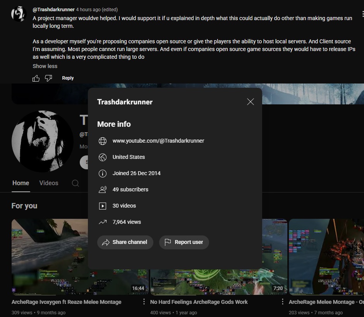Image resolution: width=364 pixels, height=317 pixels.
Task: Click 'Trashdarkrunner' dialog title text
Action: coord(125,102)
